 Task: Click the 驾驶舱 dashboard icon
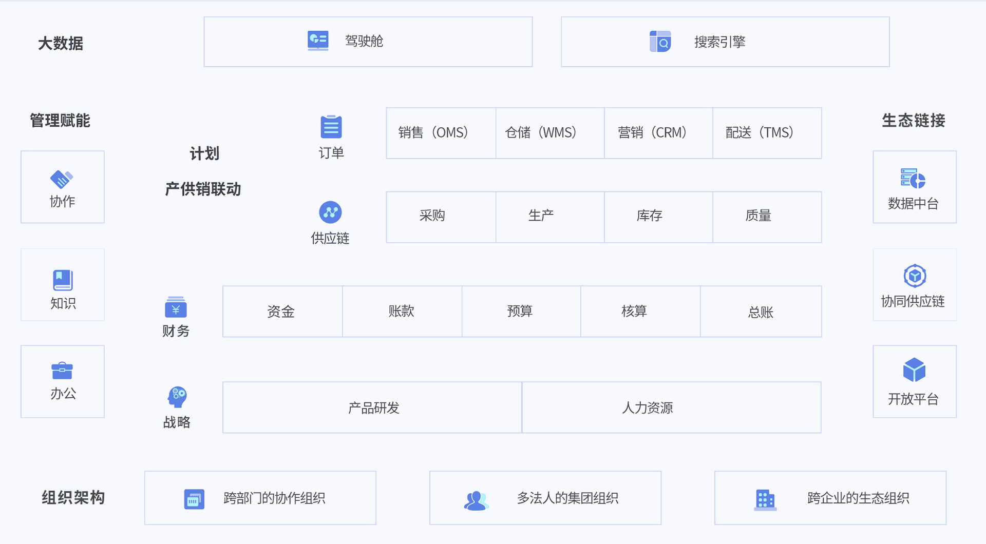coord(318,41)
